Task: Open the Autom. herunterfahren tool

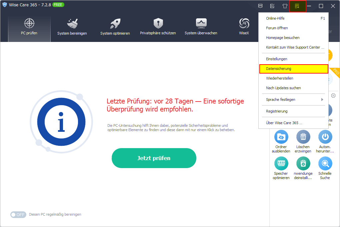Action: pyautogui.click(x=325, y=142)
